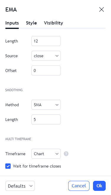
Task: Click the smoothing Length field showing 5
Action: tap(46, 119)
